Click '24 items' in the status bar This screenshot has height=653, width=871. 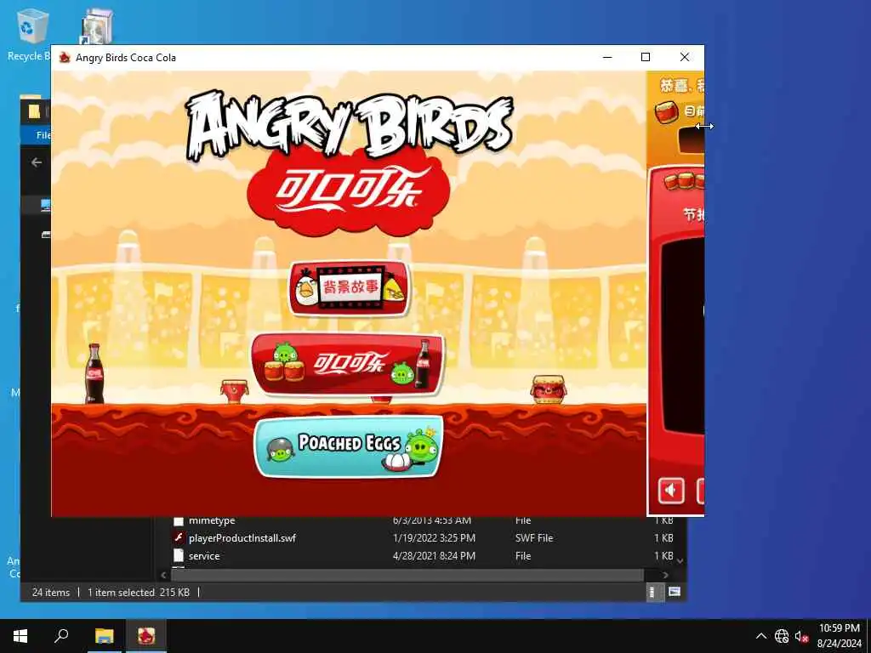pyautogui.click(x=51, y=593)
